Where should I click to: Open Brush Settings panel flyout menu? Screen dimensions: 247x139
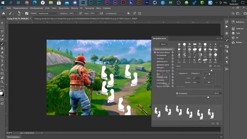(221, 38)
